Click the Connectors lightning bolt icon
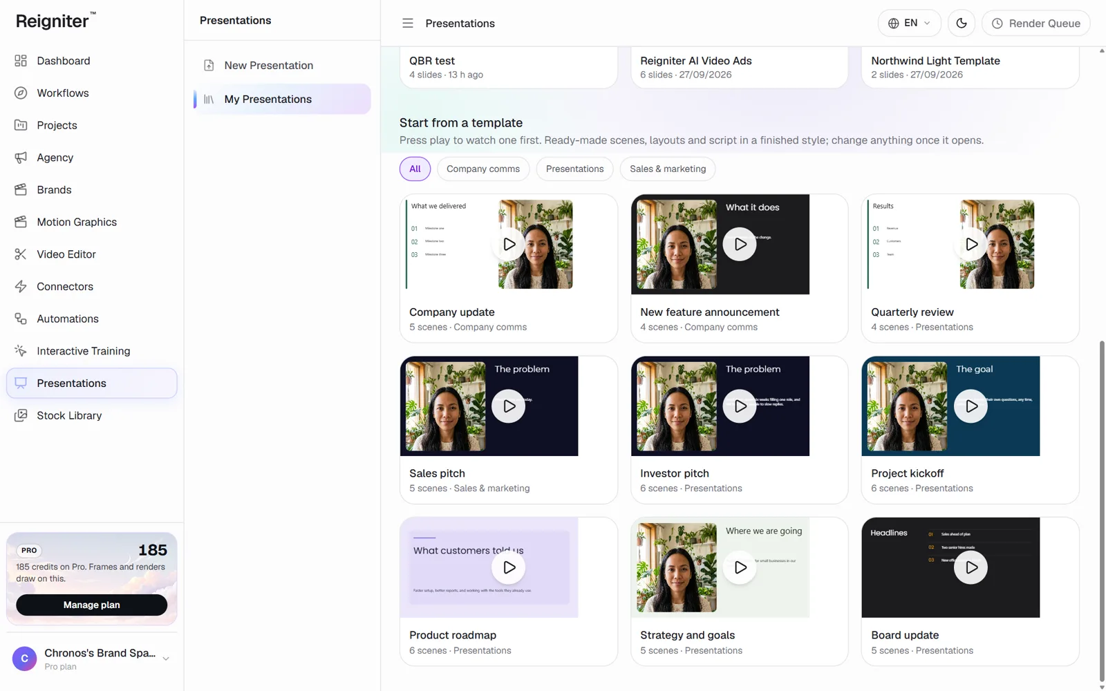 point(21,287)
